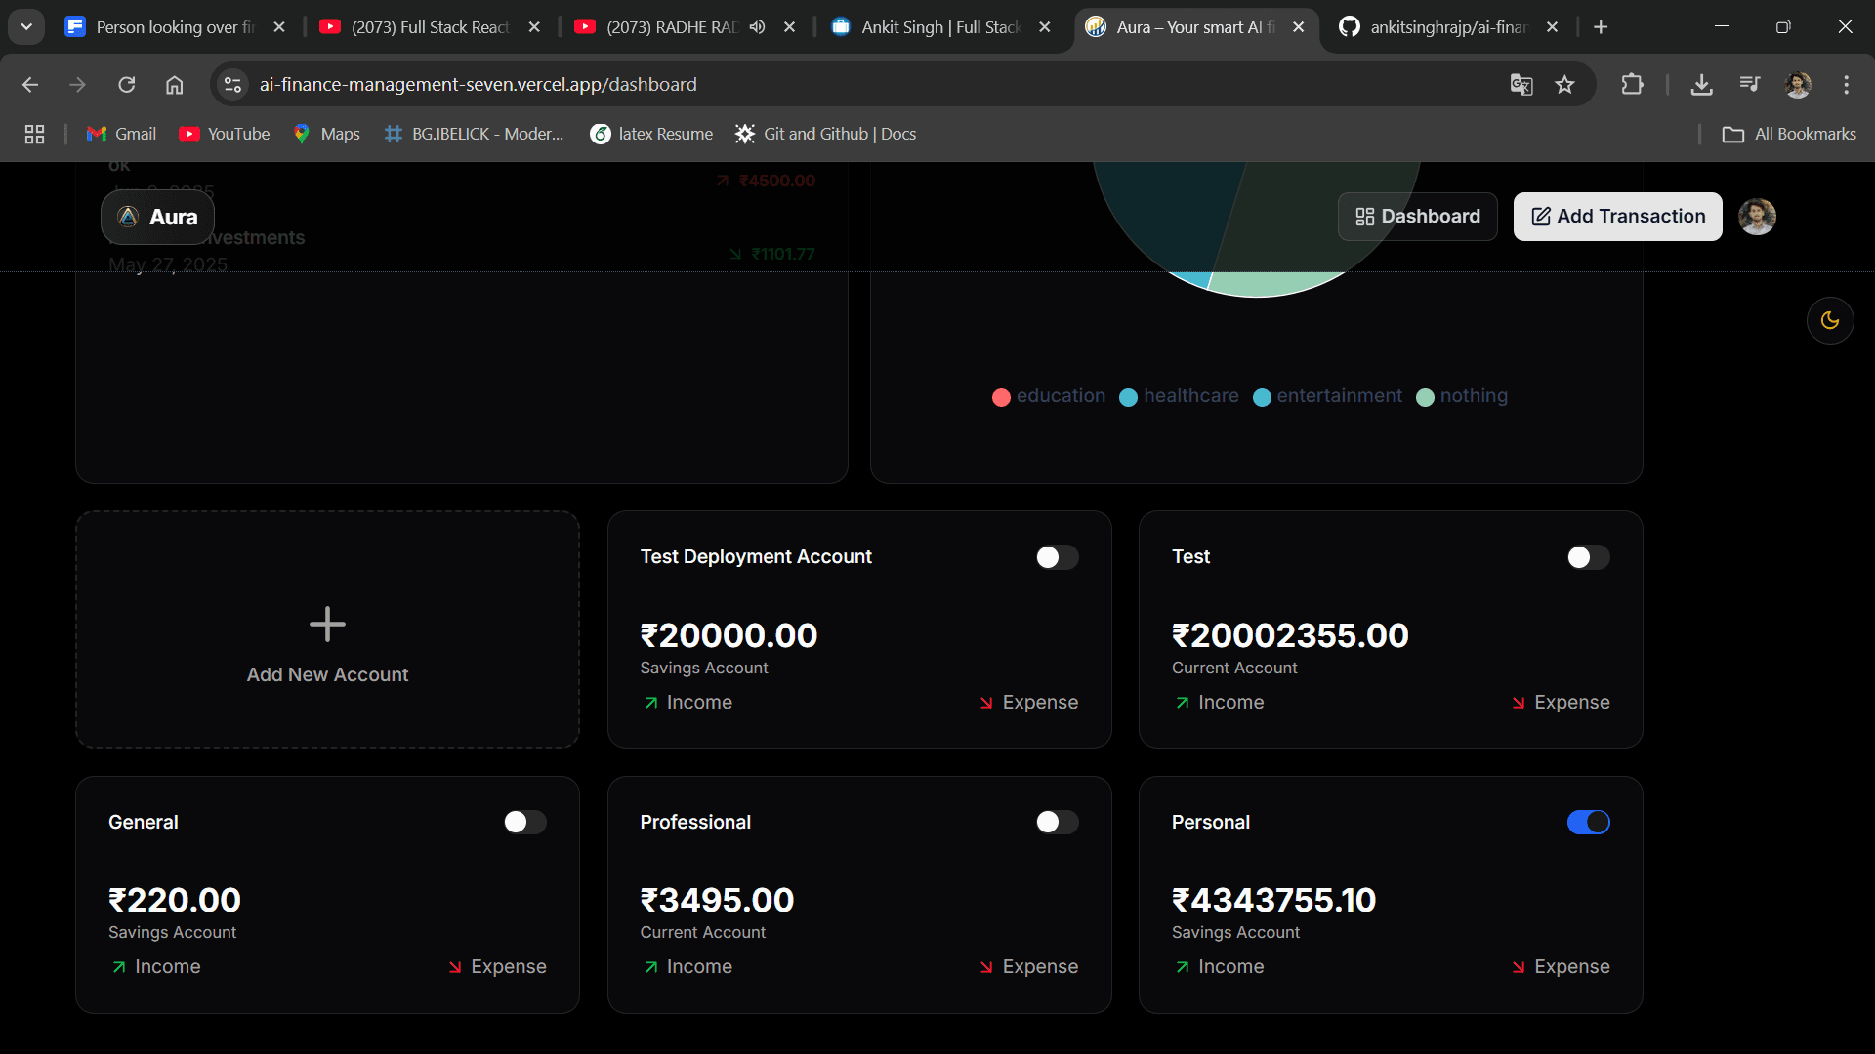Screen dimensions: 1875x1054
Task: Open the Chrome three-dot menu
Action: (x=1846, y=85)
